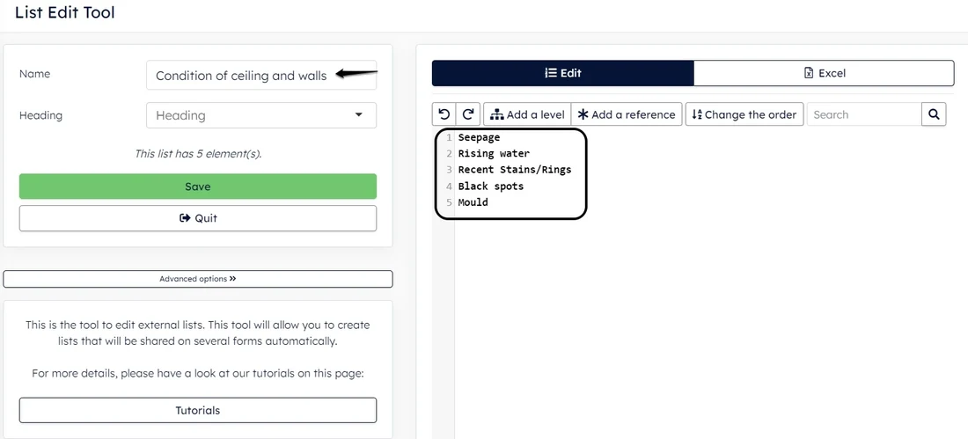
Task: Open the Heading dropdown
Action: coord(261,115)
